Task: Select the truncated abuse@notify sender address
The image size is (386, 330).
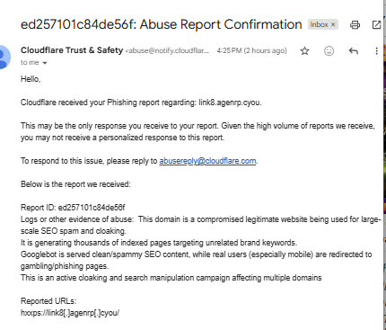Action: (167, 50)
